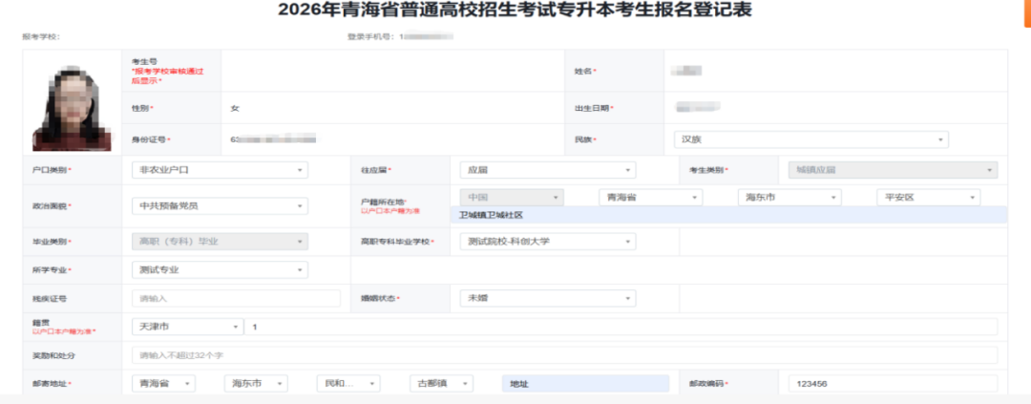This screenshot has width=1031, height=404.
Task: Open 高职专科毕业学校 dropdown showing 测试院校-科创大学
Action: [x=548, y=242]
